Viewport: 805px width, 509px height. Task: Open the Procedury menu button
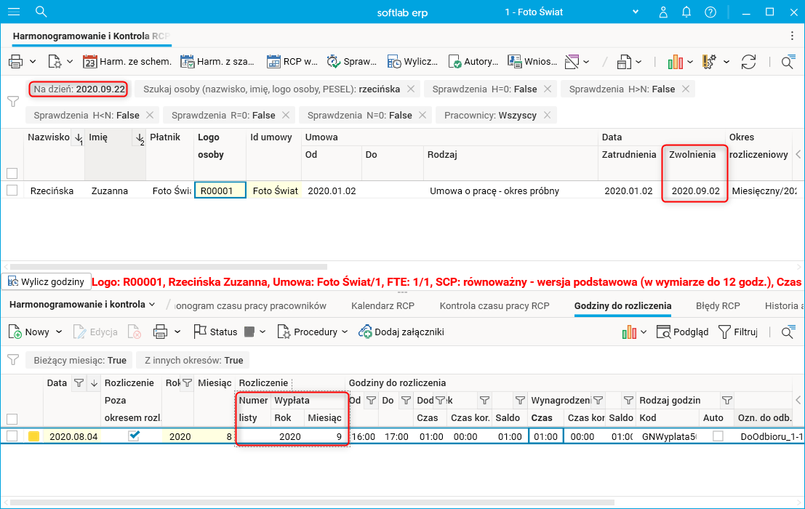(x=307, y=332)
